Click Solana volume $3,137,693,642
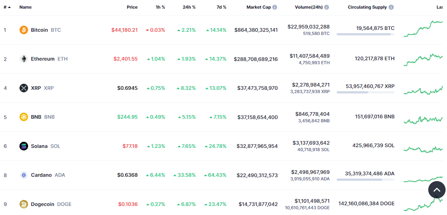The width and height of the screenshot is (447, 215). tap(311, 143)
